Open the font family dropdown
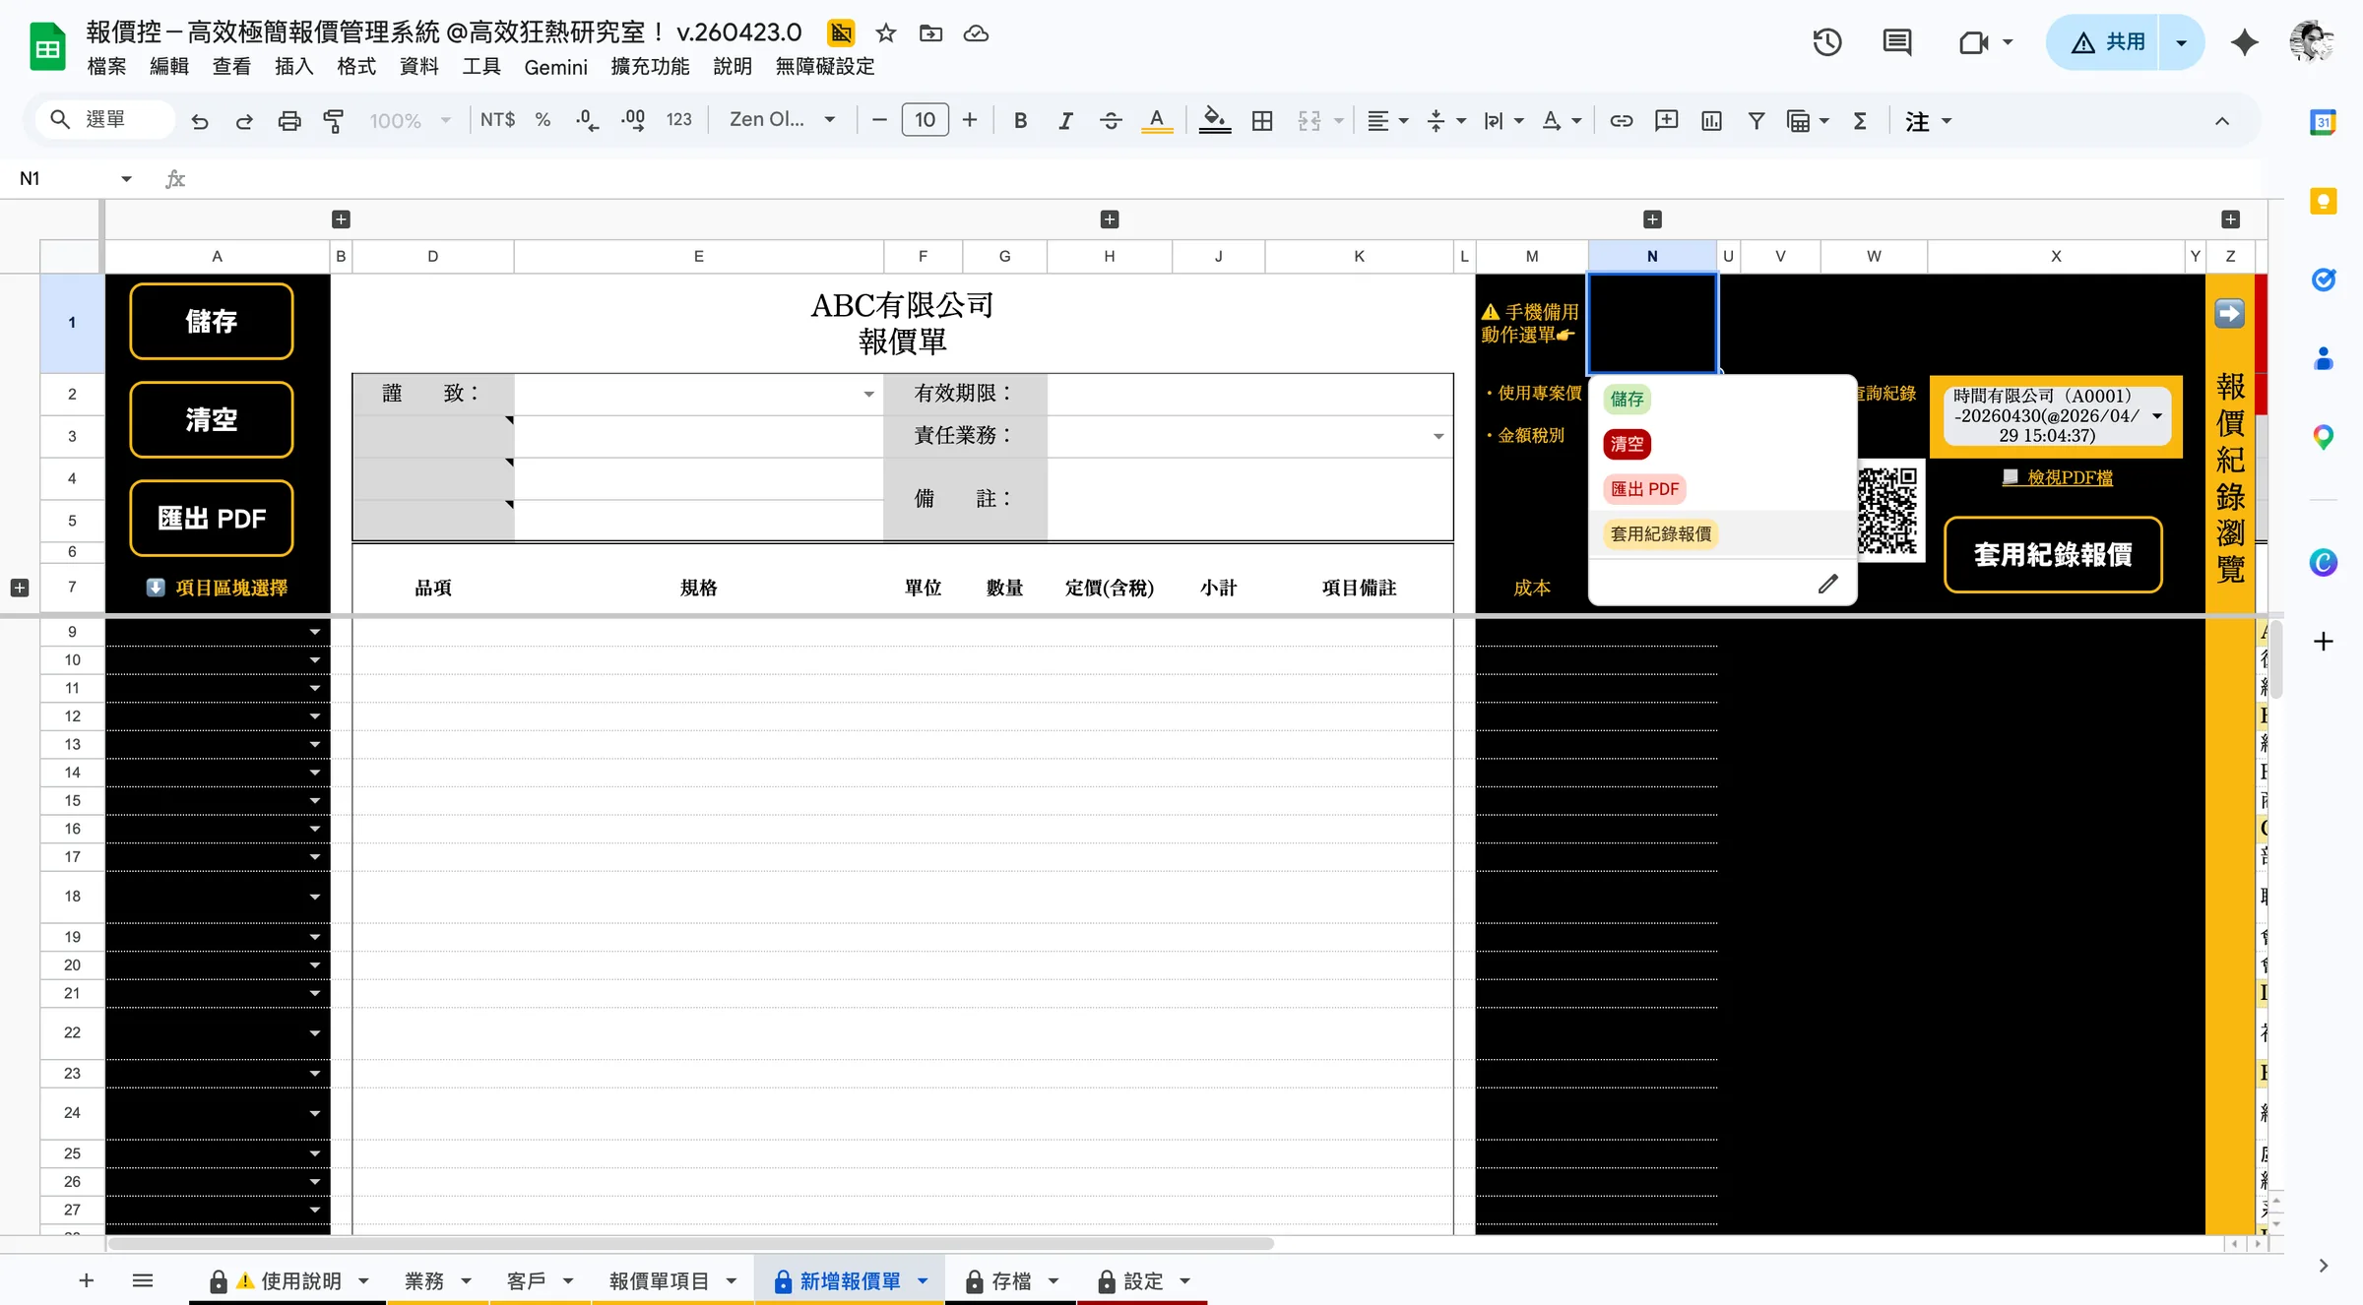2363x1305 pixels. tap(783, 120)
